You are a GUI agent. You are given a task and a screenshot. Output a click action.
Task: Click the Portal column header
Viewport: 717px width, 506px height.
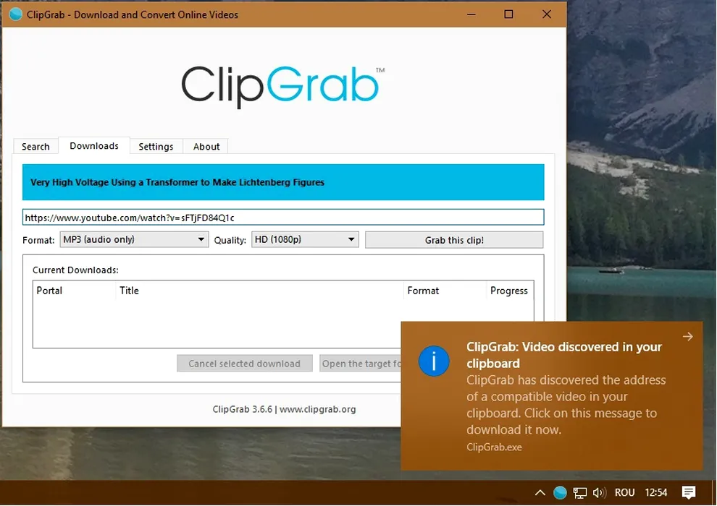pyautogui.click(x=74, y=291)
